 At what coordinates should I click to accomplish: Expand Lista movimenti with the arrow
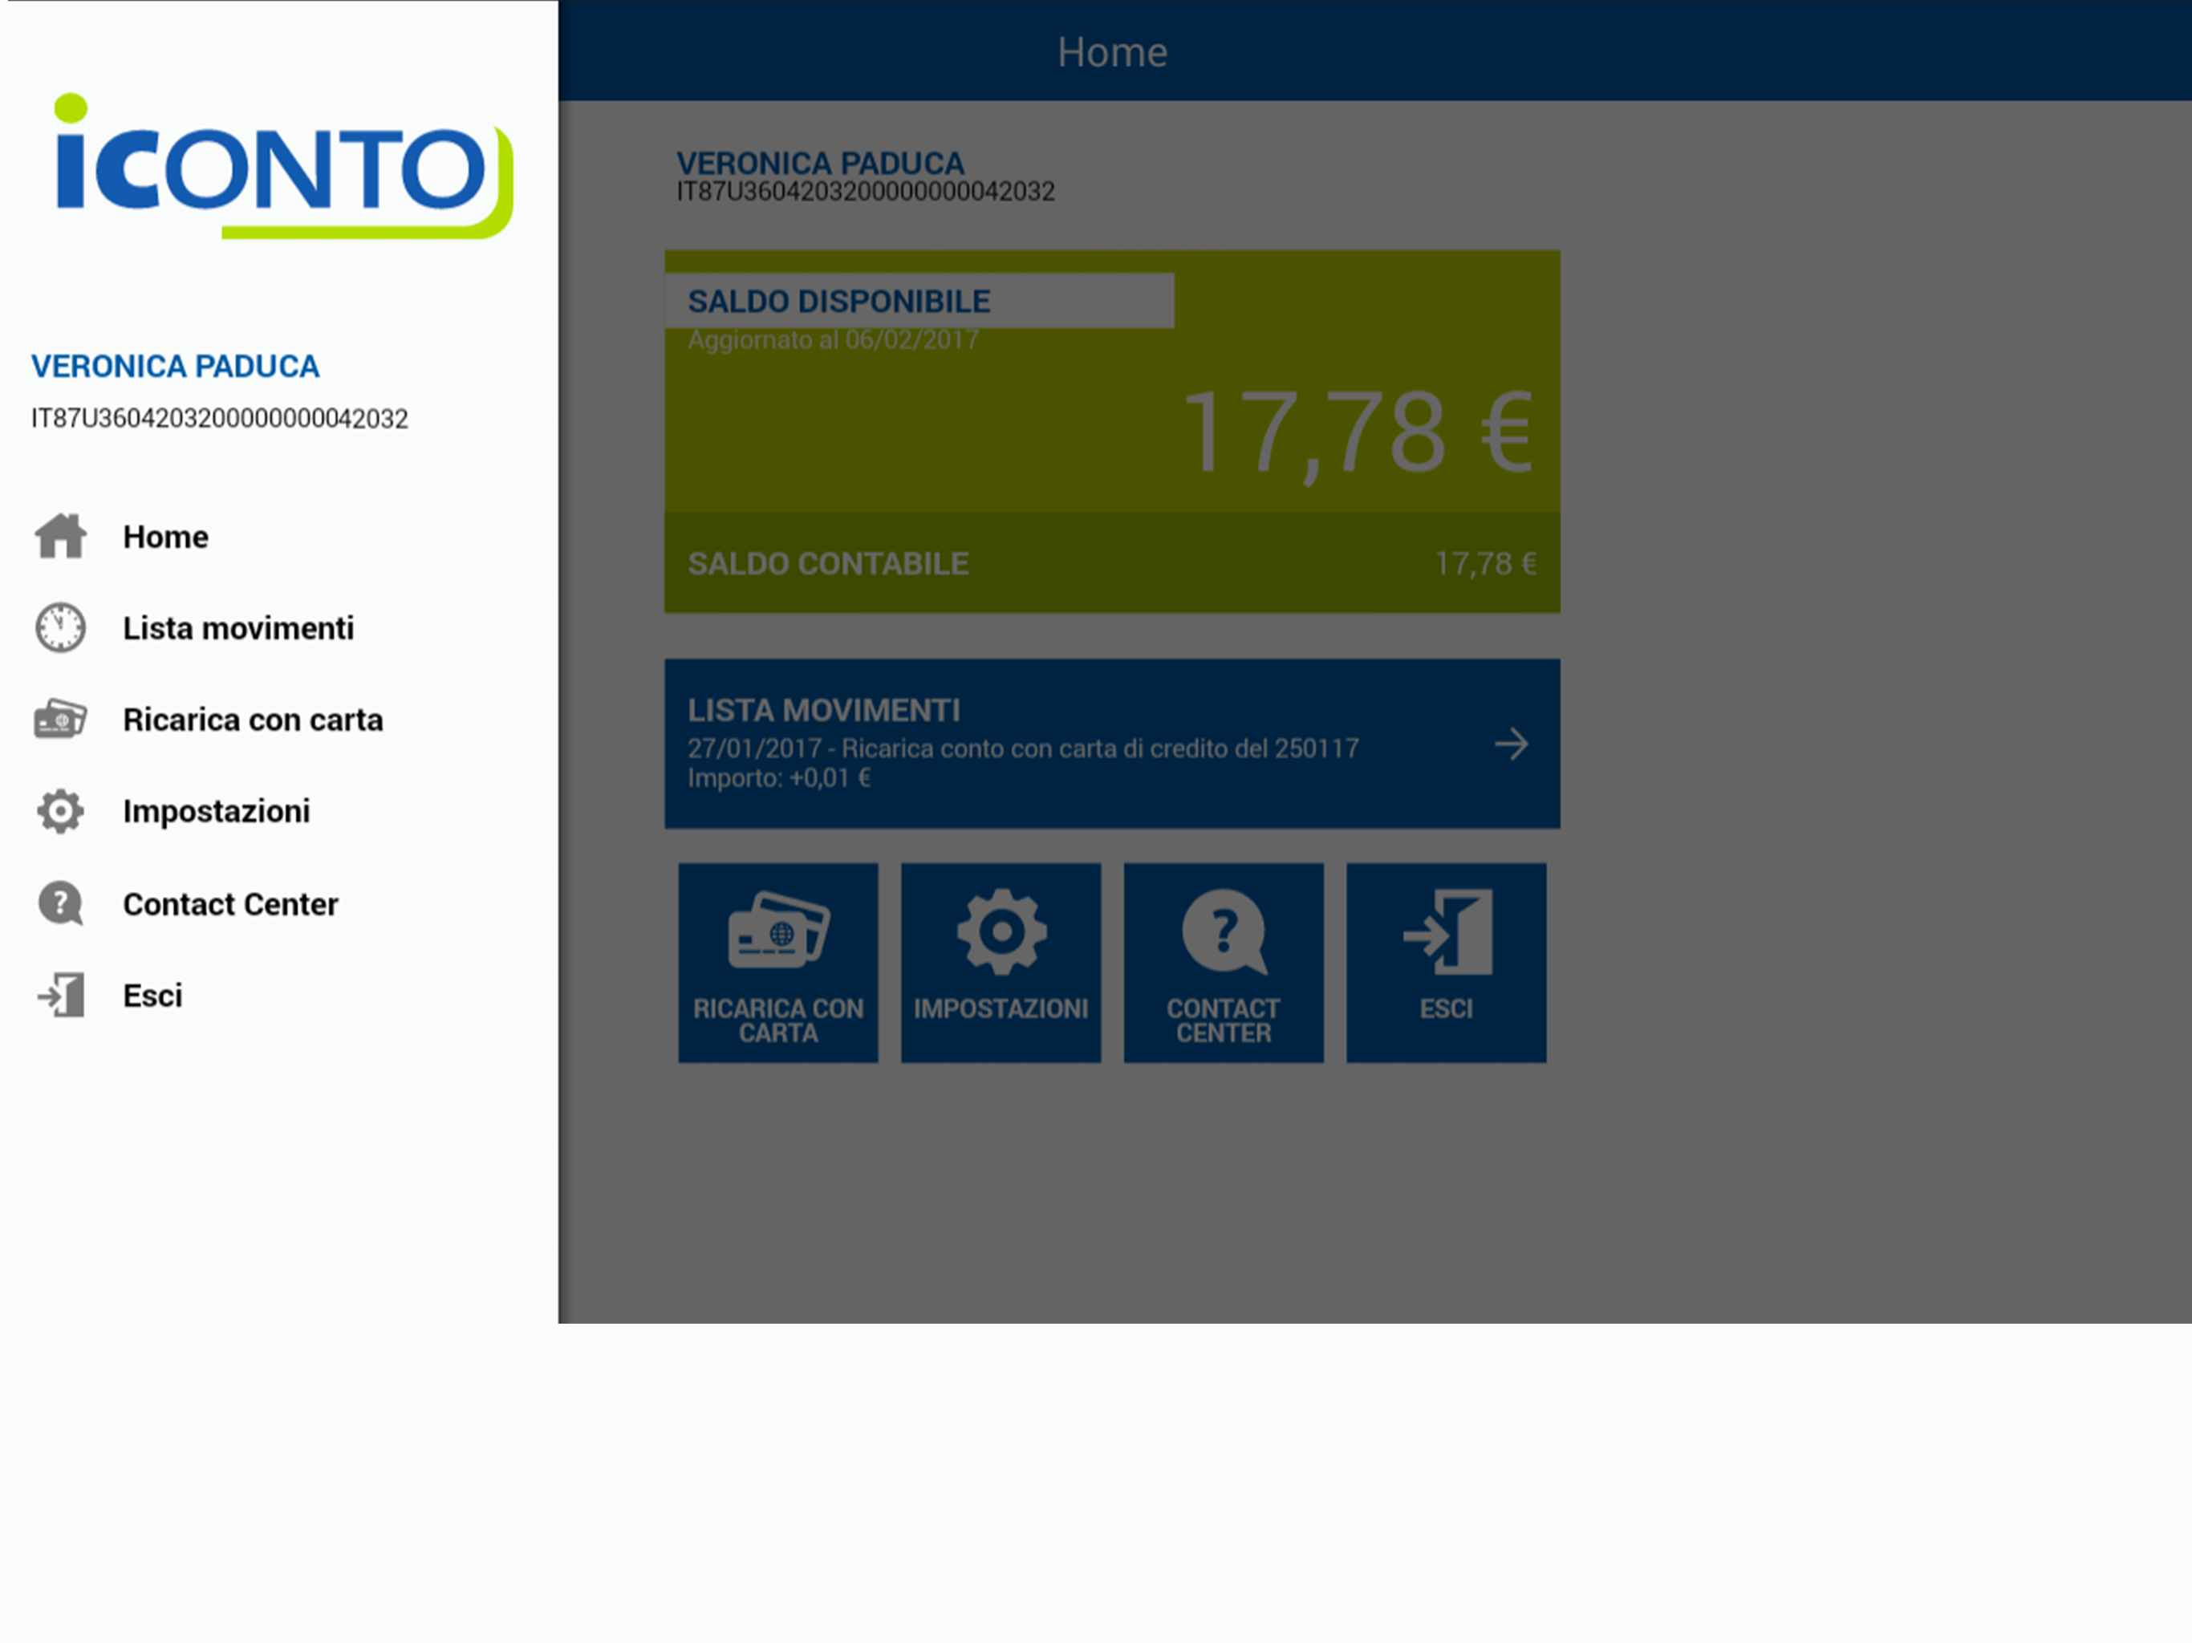pyautogui.click(x=1511, y=743)
